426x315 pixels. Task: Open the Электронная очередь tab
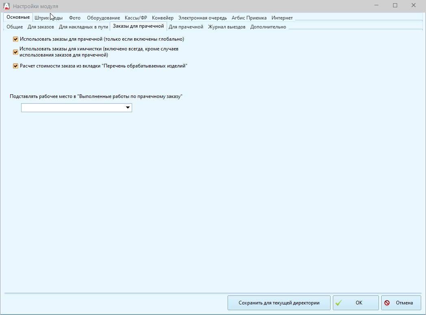pyautogui.click(x=202, y=18)
